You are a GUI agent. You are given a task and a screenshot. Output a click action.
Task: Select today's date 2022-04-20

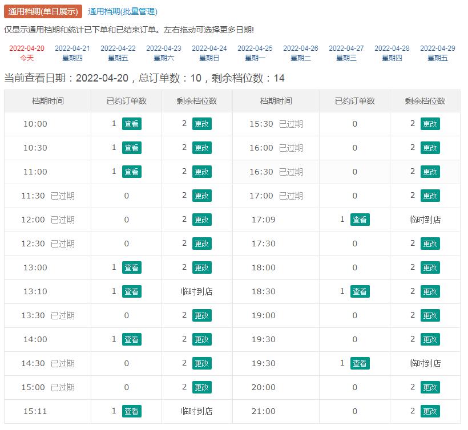point(27,53)
